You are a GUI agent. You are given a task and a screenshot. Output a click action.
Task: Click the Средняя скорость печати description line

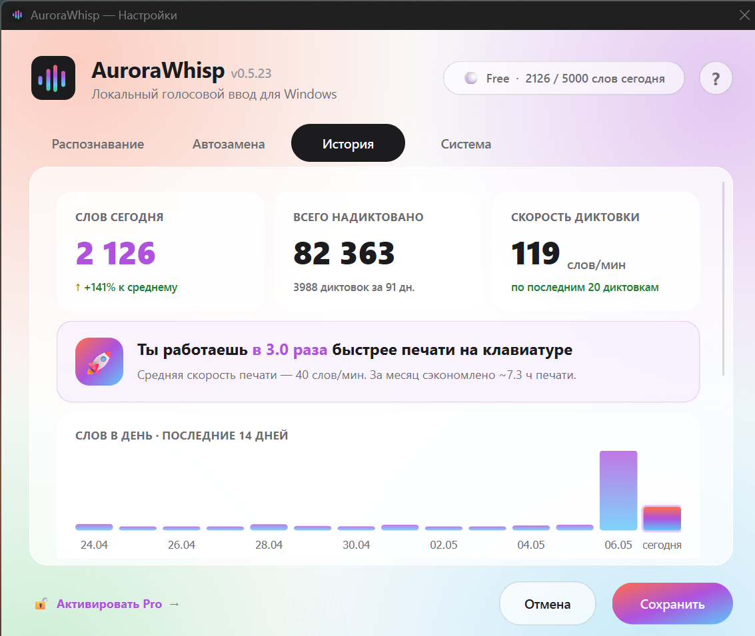[x=357, y=375]
